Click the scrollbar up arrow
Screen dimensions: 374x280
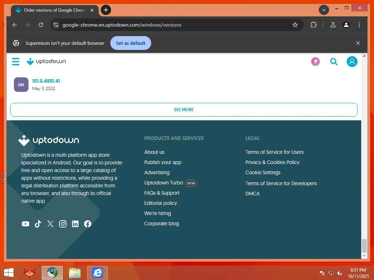coord(364,56)
